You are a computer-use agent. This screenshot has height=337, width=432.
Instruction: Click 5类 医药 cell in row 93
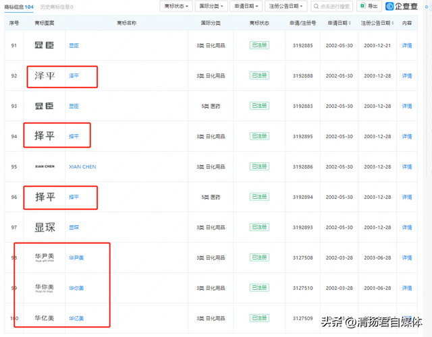[x=211, y=106]
